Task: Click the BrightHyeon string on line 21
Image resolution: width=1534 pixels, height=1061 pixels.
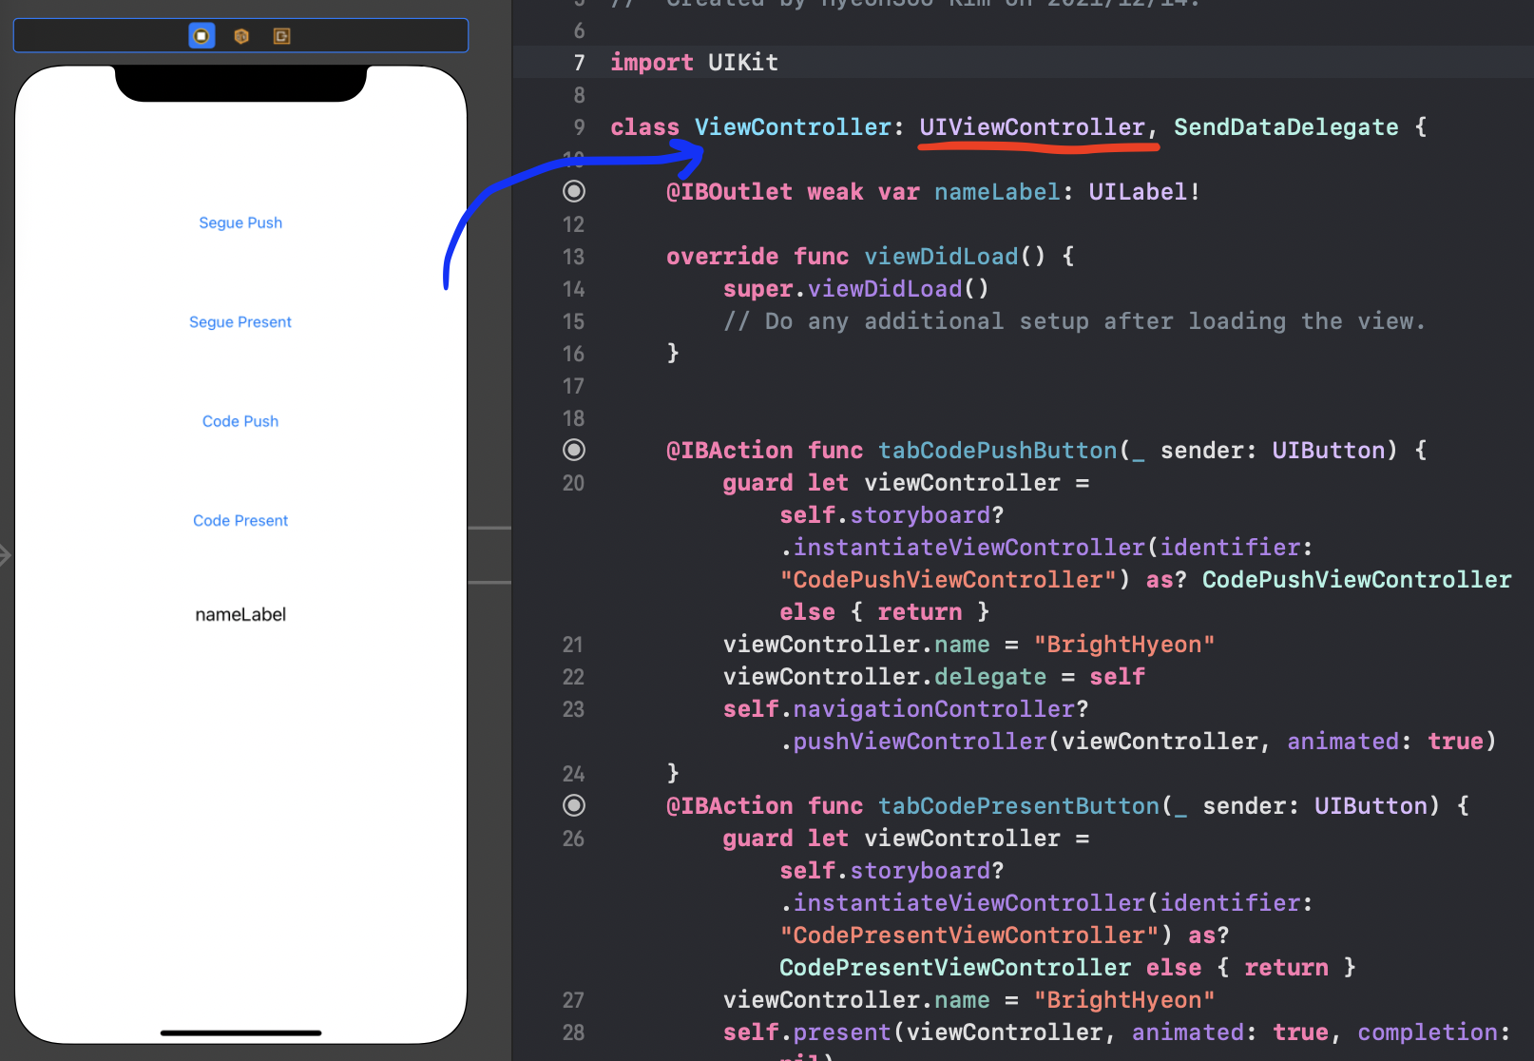Action: click(x=1124, y=644)
